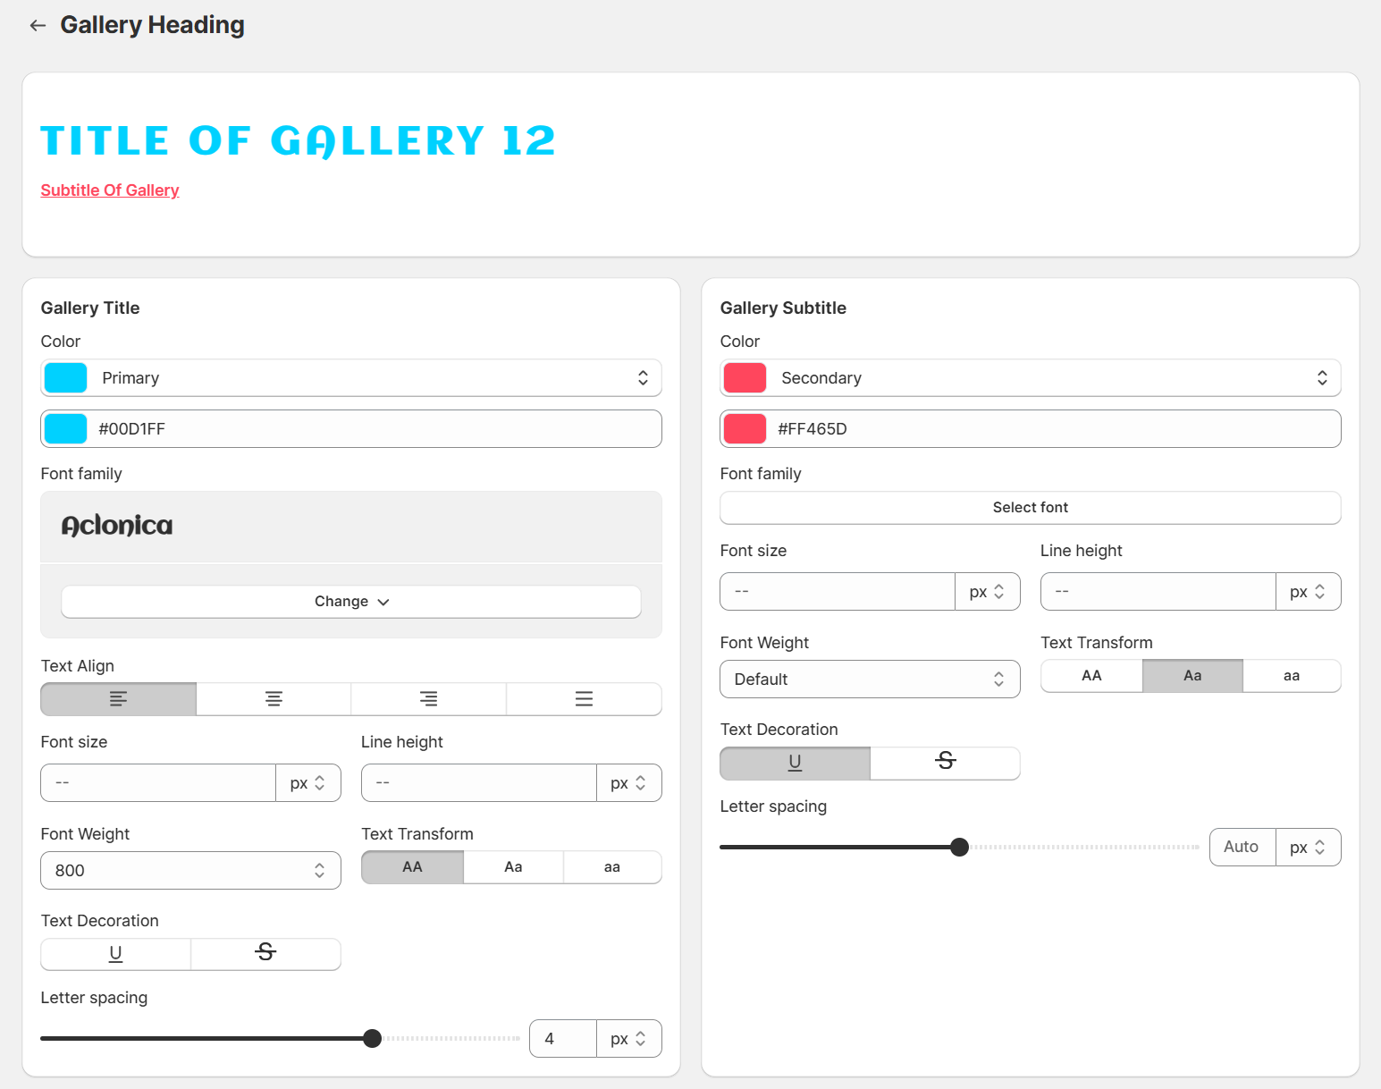
Task: Underline the gallery title text
Action: (115, 954)
